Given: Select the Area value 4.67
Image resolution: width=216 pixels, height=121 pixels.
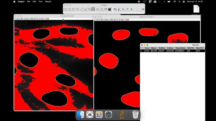Looking at the screenshot, I should pos(147,51).
